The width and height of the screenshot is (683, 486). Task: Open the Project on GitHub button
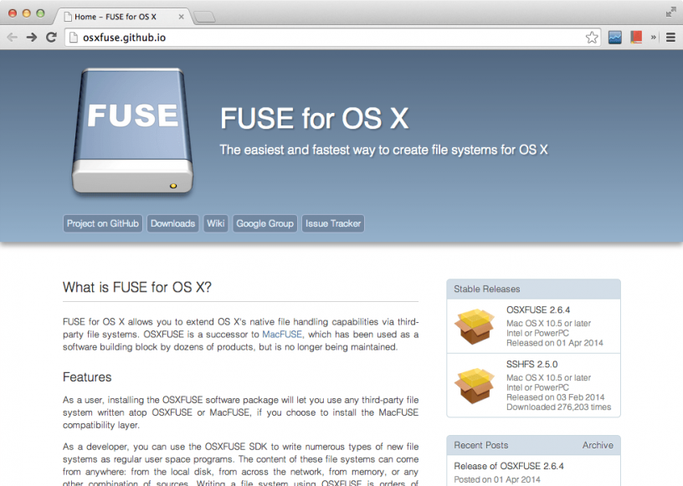[x=102, y=223]
